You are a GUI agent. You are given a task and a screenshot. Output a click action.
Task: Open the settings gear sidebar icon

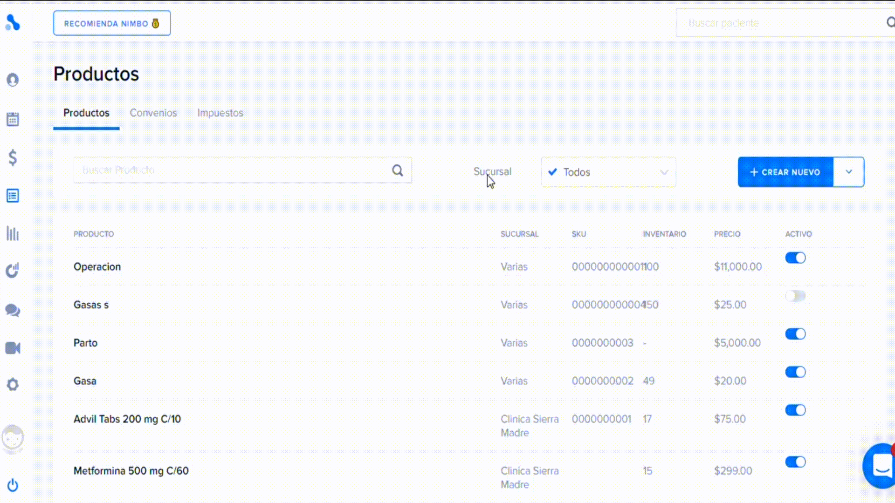tap(13, 385)
